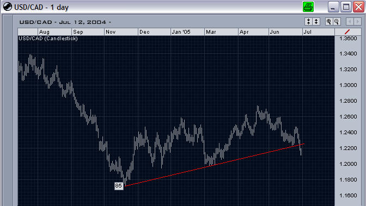Zoom out with the magnifier minus icon
The height and width of the screenshot is (206, 366).
[337, 22]
